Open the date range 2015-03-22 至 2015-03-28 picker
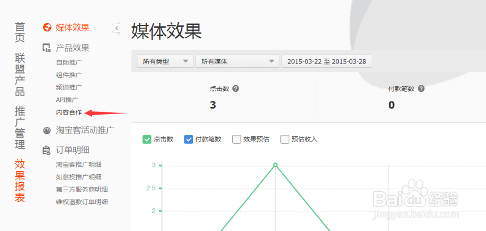 tap(327, 61)
